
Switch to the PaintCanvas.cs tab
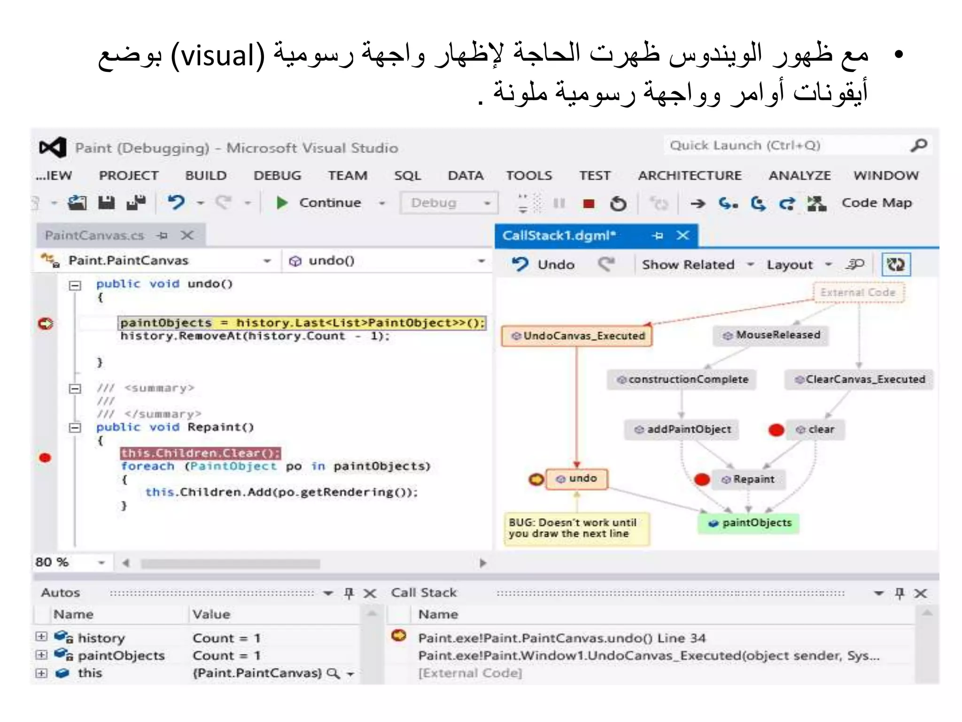click(95, 235)
